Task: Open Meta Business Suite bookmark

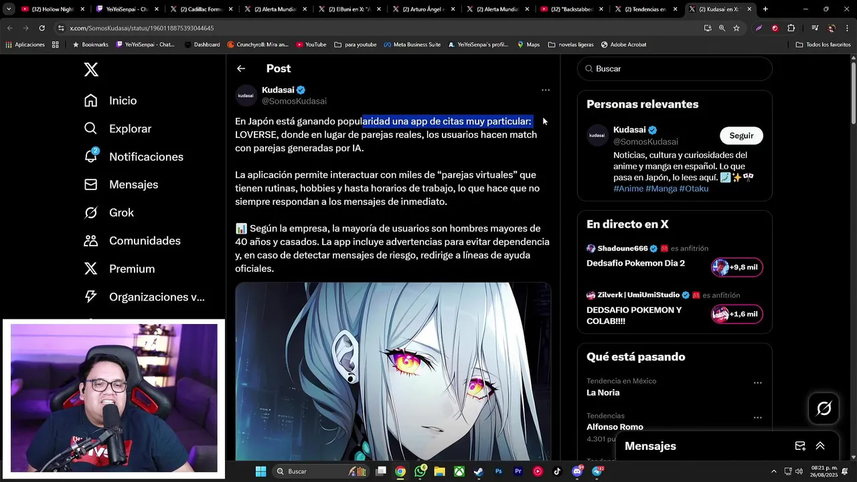Action: click(x=412, y=45)
